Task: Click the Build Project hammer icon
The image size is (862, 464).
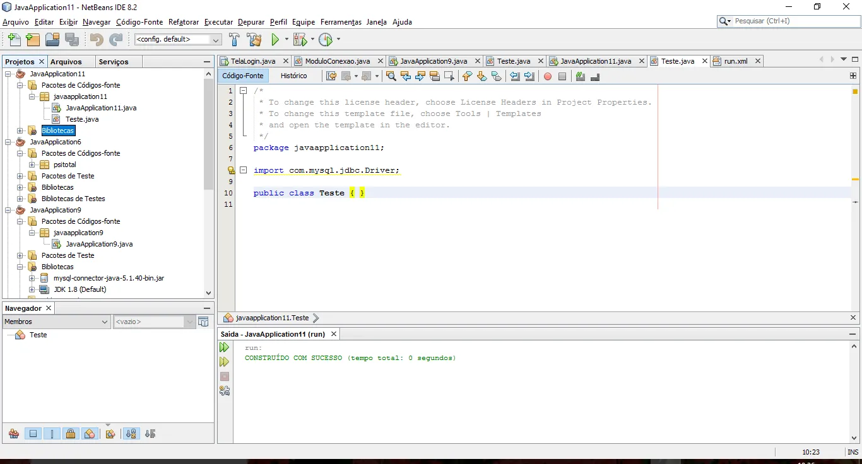Action: pos(234,40)
